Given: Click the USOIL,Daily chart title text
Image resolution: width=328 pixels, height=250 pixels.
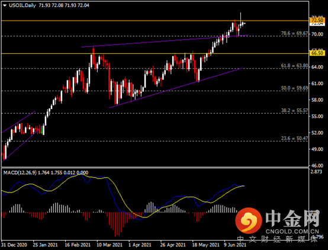Looking at the screenshot, I should tap(22, 5).
